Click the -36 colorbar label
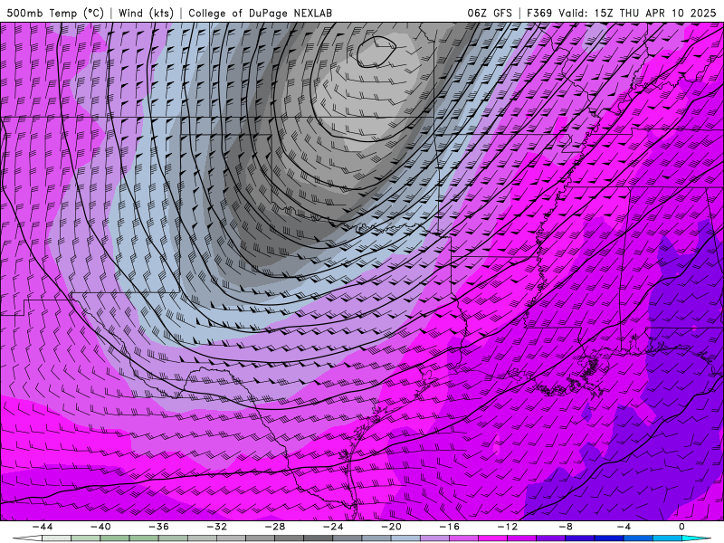This screenshot has height=543, width=724. 158,527
